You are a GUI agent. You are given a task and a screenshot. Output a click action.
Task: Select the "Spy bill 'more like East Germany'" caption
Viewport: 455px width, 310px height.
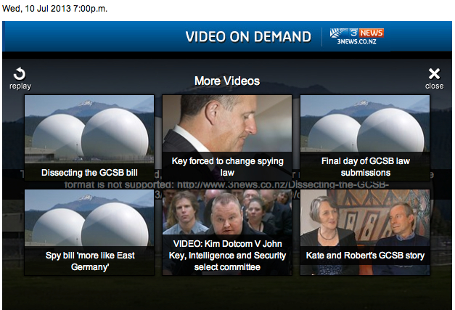point(90,261)
